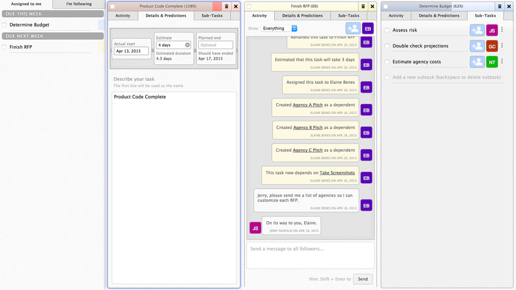The width and height of the screenshot is (516, 290).
Task: Send the message to followers
Action: click(363, 279)
